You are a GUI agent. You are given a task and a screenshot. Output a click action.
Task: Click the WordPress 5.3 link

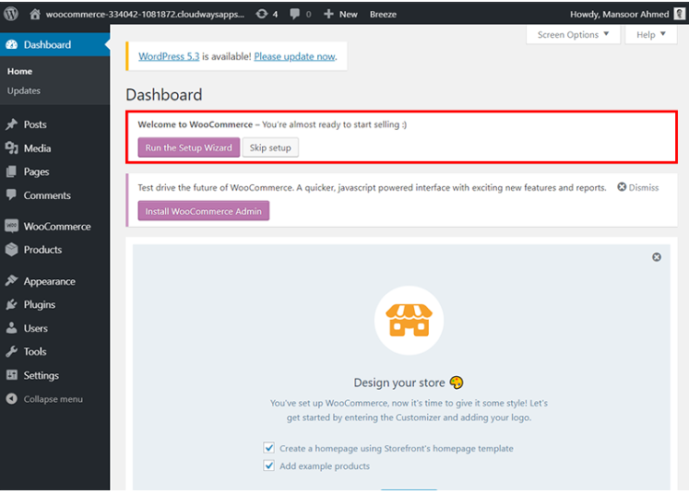point(169,56)
